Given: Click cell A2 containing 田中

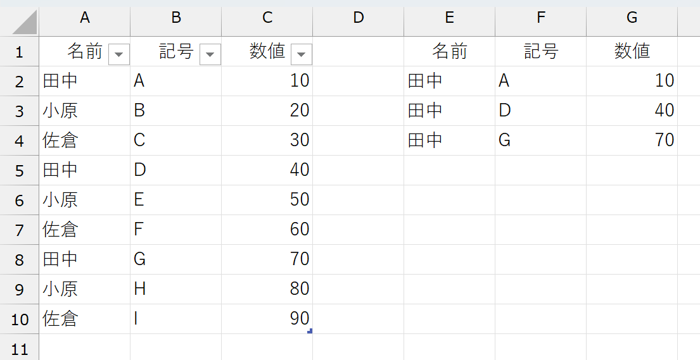Looking at the screenshot, I should pos(85,81).
